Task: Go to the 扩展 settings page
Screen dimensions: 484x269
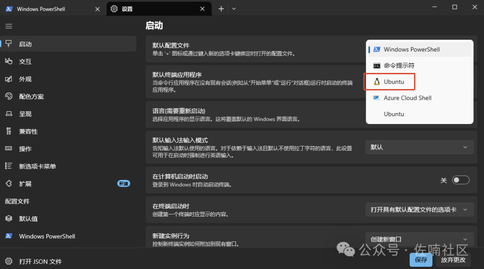Action: pyautogui.click(x=68, y=184)
